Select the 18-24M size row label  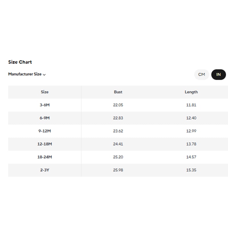point(45,157)
